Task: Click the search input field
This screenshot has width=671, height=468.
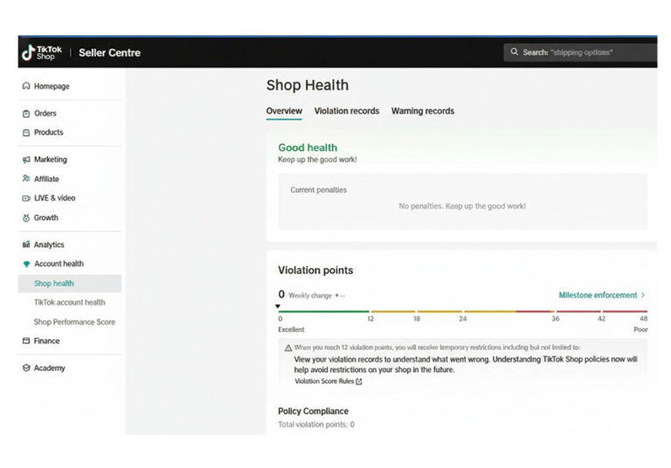Action: click(x=585, y=52)
